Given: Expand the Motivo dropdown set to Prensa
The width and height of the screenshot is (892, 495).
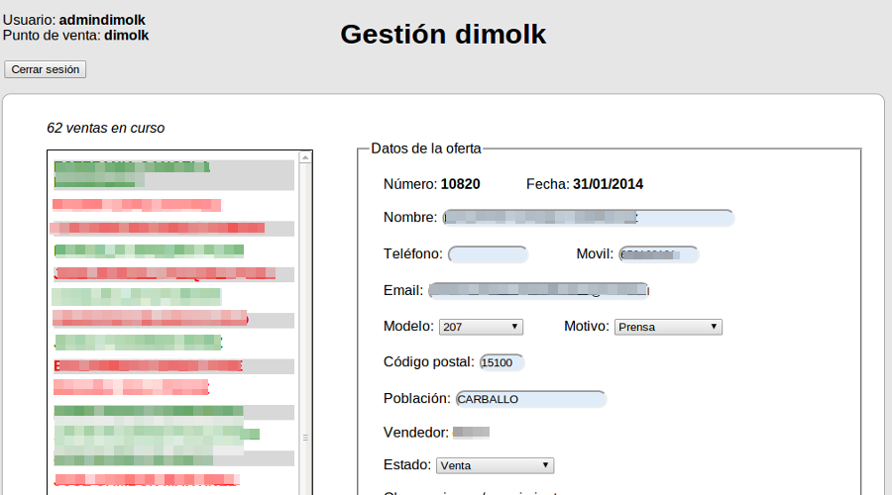Looking at the screenshot, I should click(668, 327).
